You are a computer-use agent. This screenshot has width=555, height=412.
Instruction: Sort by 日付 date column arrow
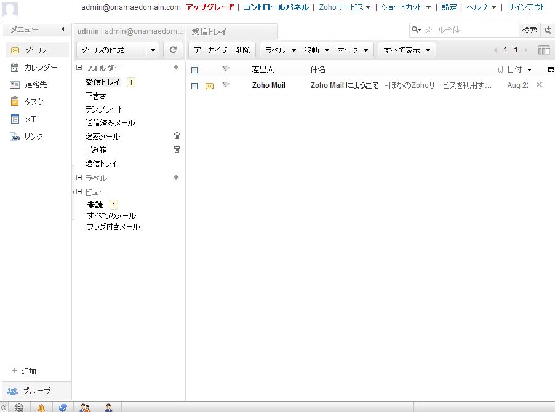[x=529, y=69]
